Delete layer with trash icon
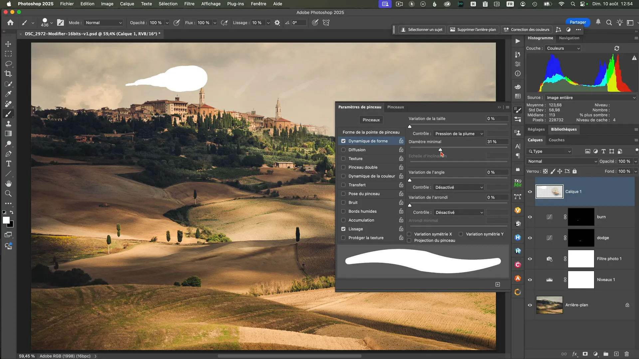The height and width of the screenshot is (359, 639). 627,354
